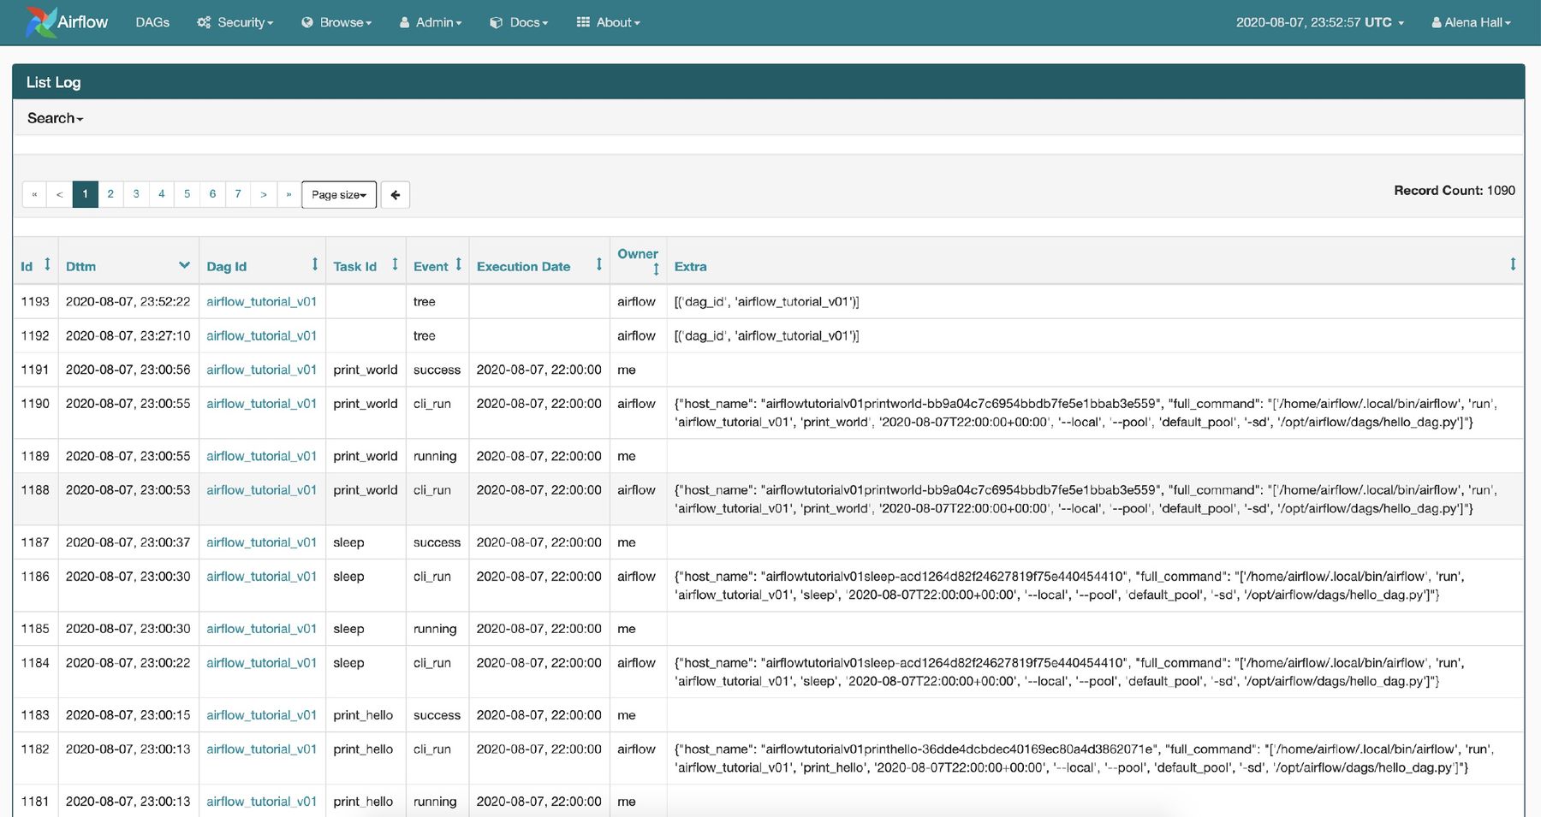Open the Browse menu
The image size is (1541, 817).
pyautogui.click(x=336, y=23)
